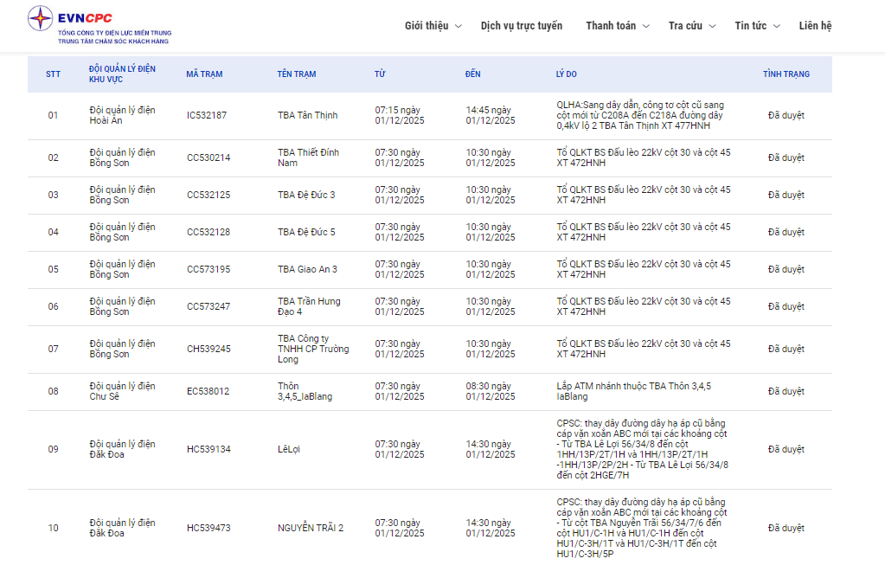Open Dịch vụ trực tuyến menu item
The image size is (885, 565).
(521, 26)
